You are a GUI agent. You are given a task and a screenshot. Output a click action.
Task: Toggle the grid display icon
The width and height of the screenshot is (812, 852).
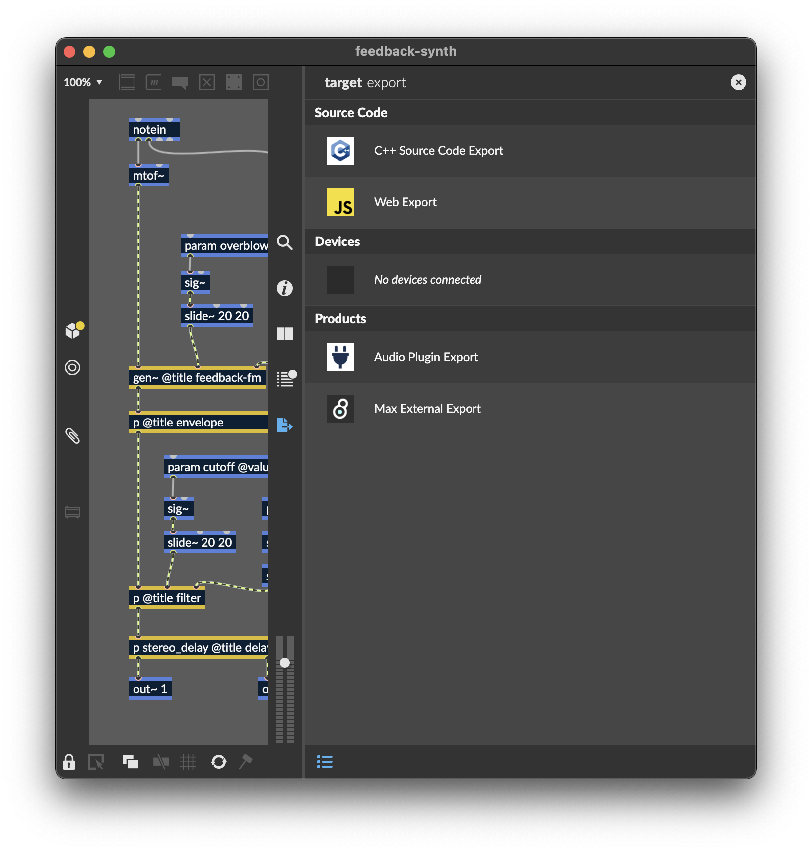coord(188,761)
